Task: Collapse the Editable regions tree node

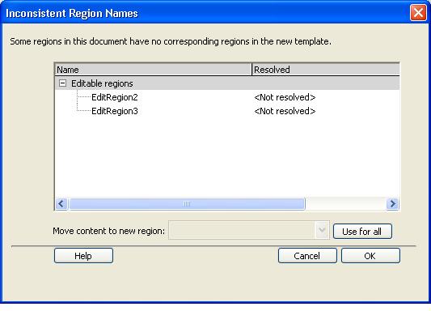Action: tap(63, 83)
